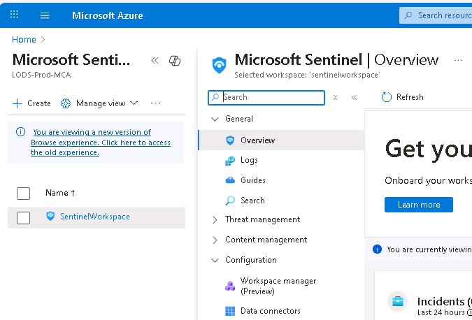Collapse the Configuration section
This screenshot has width=472, height=320.
[x=215, y=260]
